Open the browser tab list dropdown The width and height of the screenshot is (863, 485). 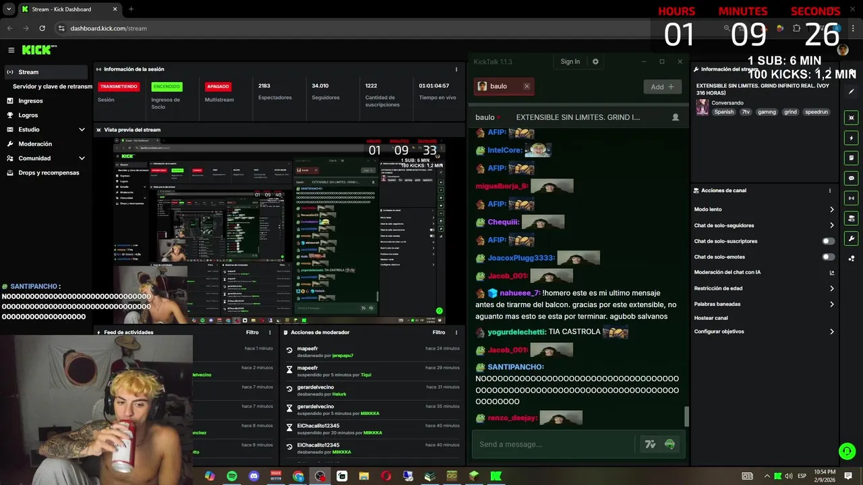coord(7,9)
